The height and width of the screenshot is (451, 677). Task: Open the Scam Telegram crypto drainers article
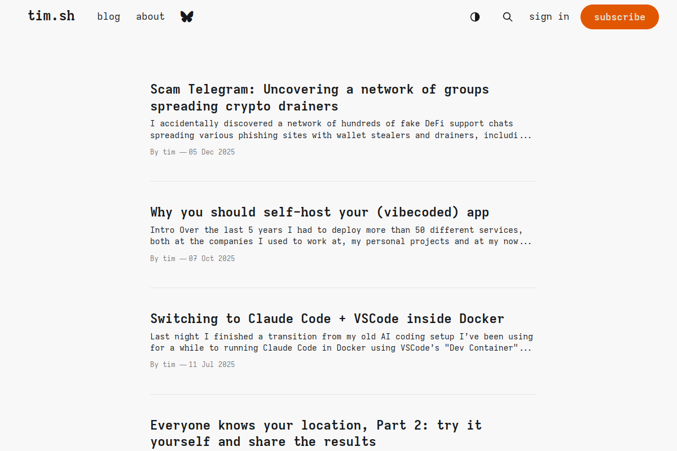pos(319,98)
